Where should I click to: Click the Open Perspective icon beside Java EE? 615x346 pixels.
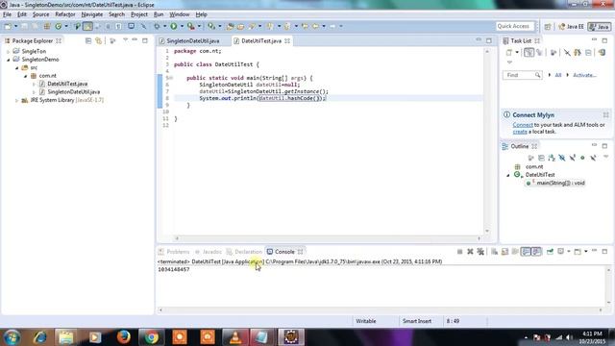click(x=548, y=27)
